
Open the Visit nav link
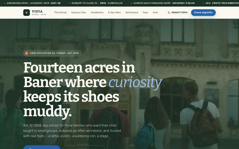pos(155,13)
